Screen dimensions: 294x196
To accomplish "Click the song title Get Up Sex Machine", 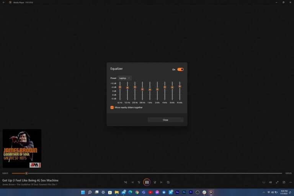I will [30, 180].
